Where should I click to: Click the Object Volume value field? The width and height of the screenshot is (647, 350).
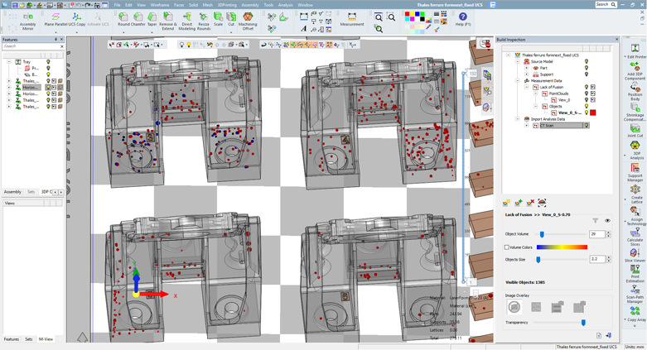coord(596,234)
